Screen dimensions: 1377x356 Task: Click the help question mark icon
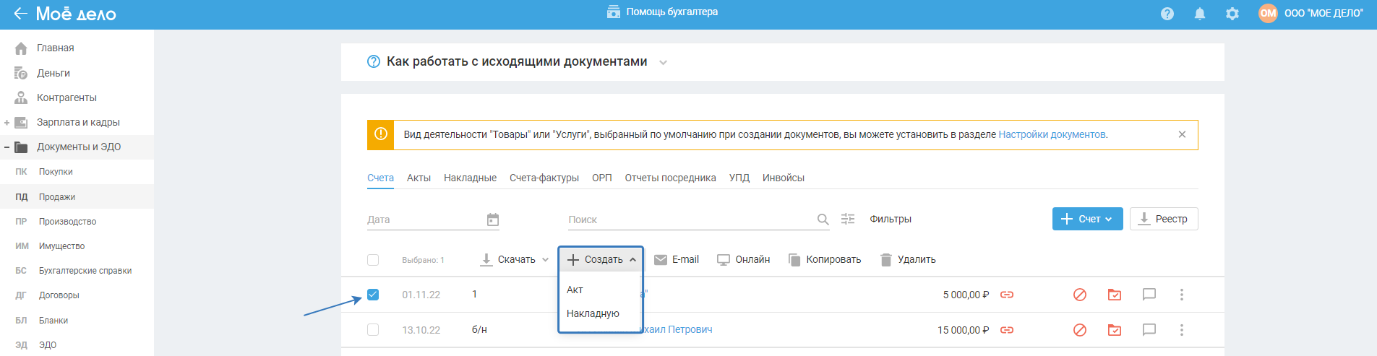point(1167,14)
